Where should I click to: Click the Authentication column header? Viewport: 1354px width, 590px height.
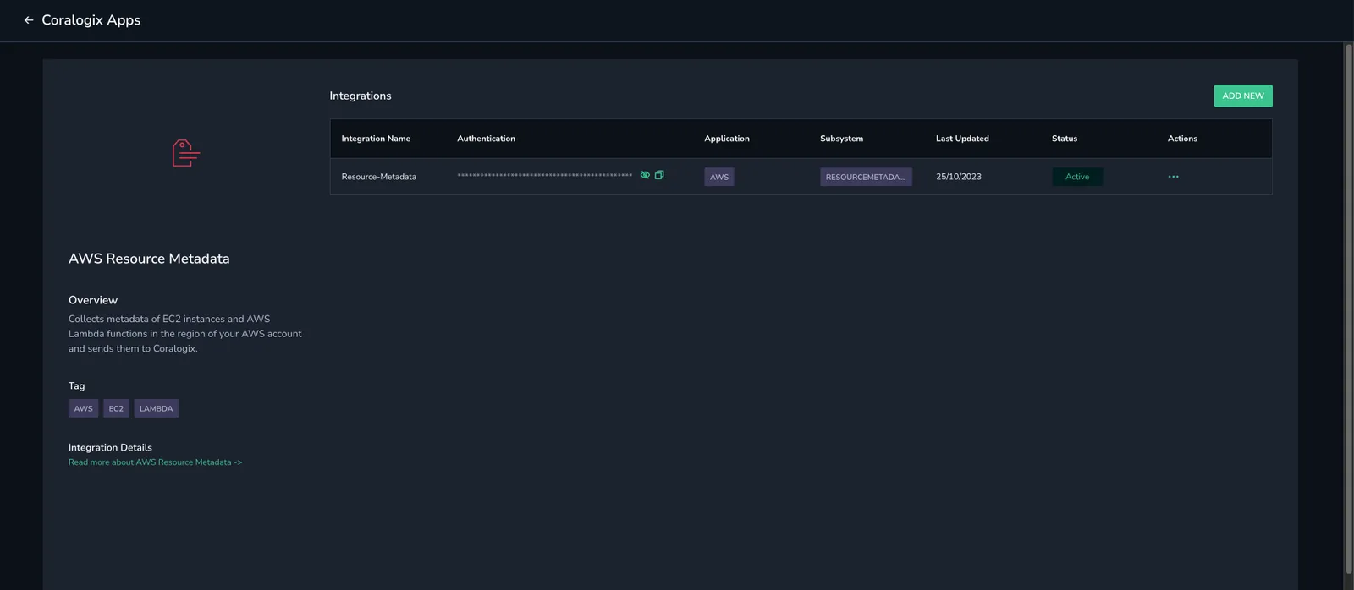[x=486, y=139]
